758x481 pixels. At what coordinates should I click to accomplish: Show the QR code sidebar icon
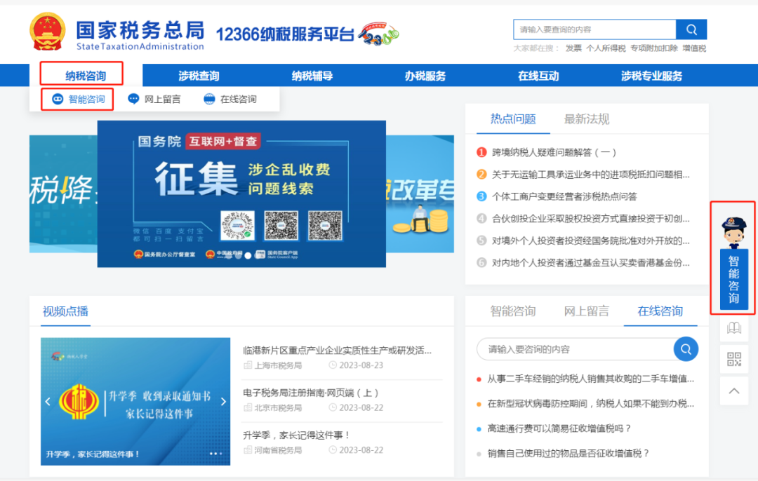pyautogui.click(x=734, y=359)
